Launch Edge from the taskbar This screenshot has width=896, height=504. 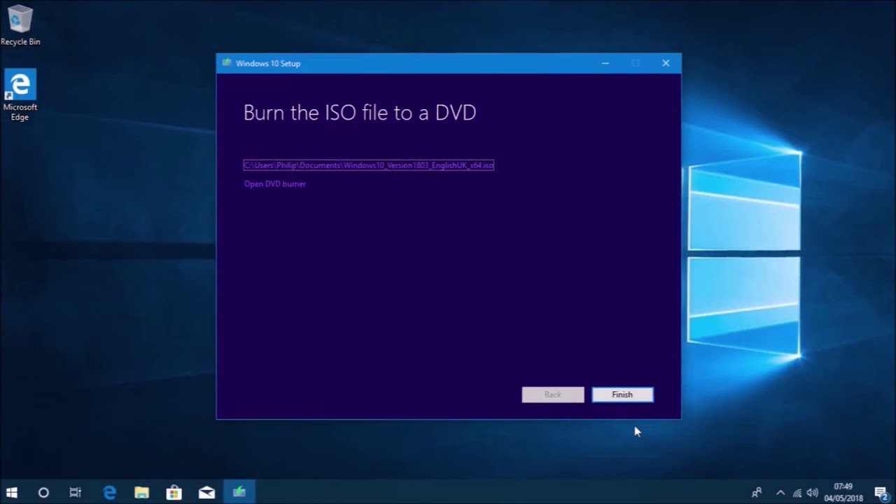click(109, 492)
